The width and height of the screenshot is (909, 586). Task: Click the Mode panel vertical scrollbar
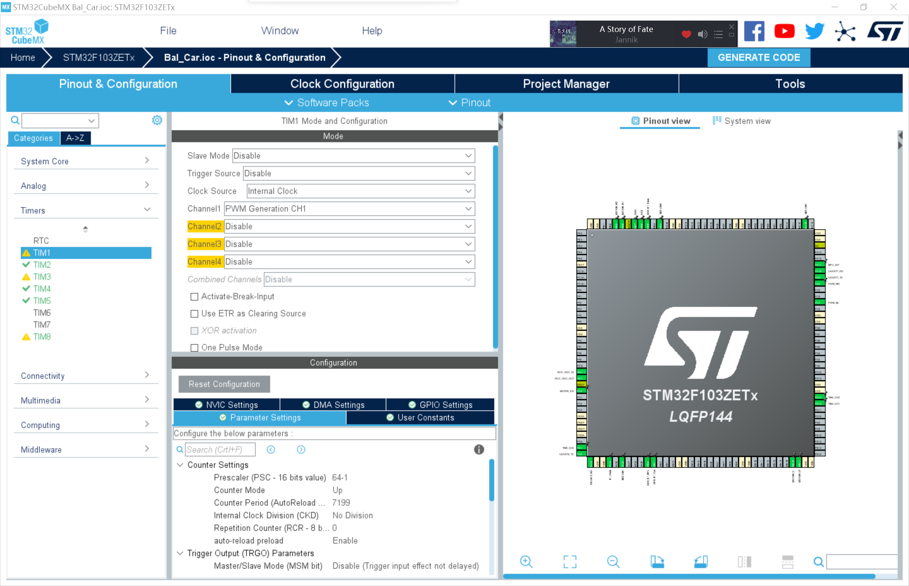click(495, 247)
